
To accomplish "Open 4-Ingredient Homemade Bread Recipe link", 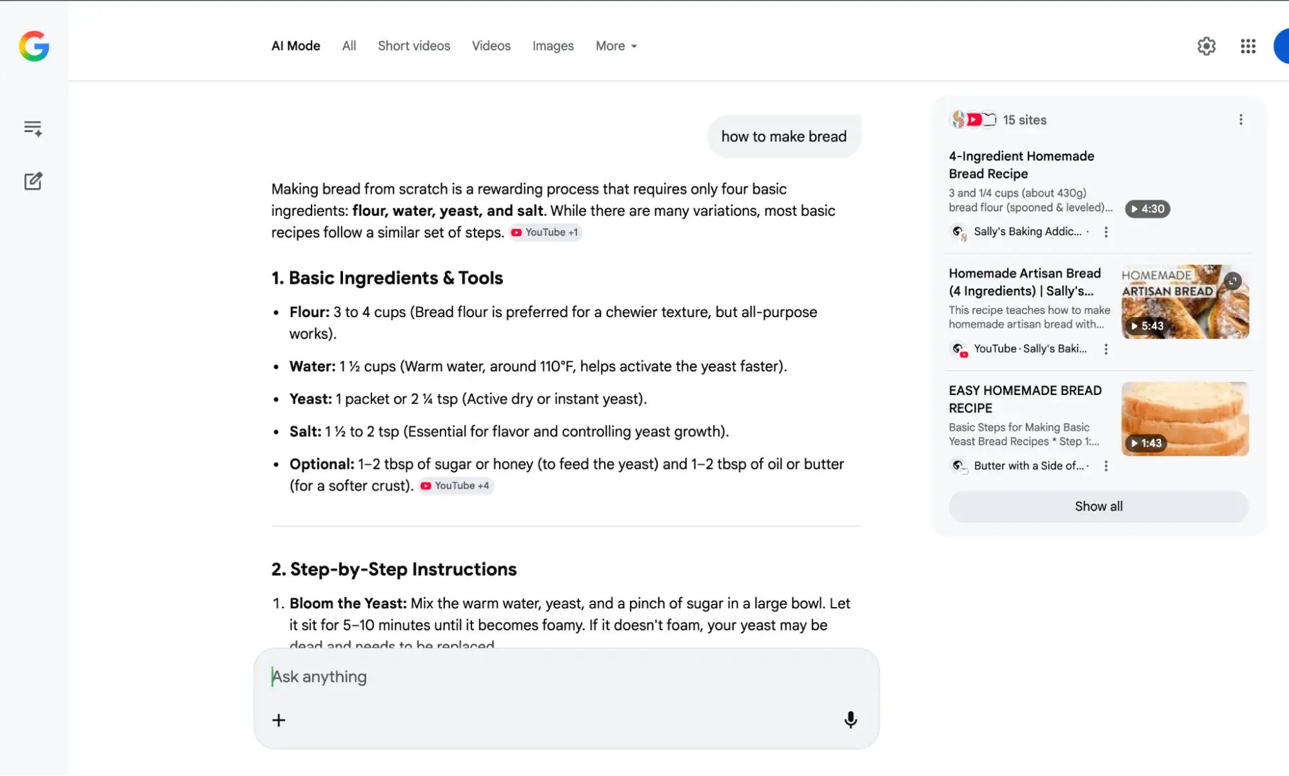I will (1021, 165).
